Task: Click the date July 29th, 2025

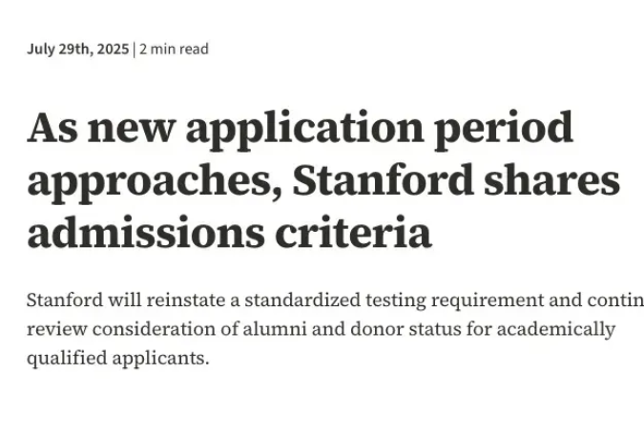Action: 77,49
